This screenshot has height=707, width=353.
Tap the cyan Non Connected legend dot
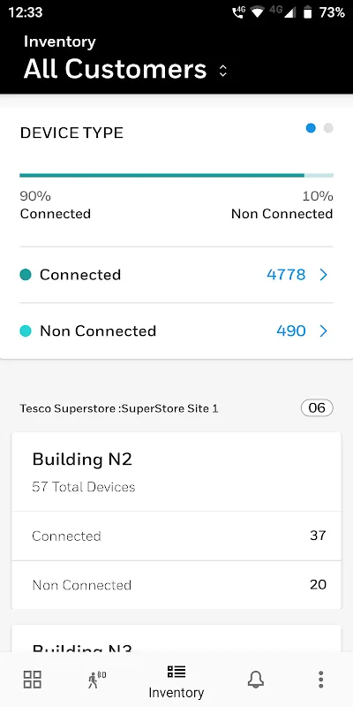[x=26, y=331]
